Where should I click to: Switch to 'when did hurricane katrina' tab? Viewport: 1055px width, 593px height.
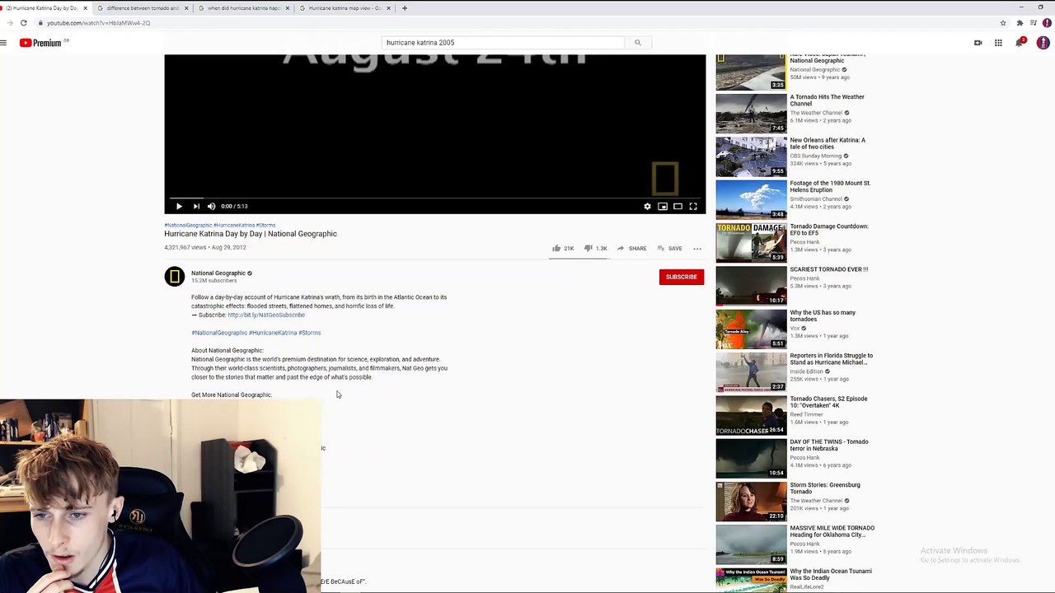[244, 8]
